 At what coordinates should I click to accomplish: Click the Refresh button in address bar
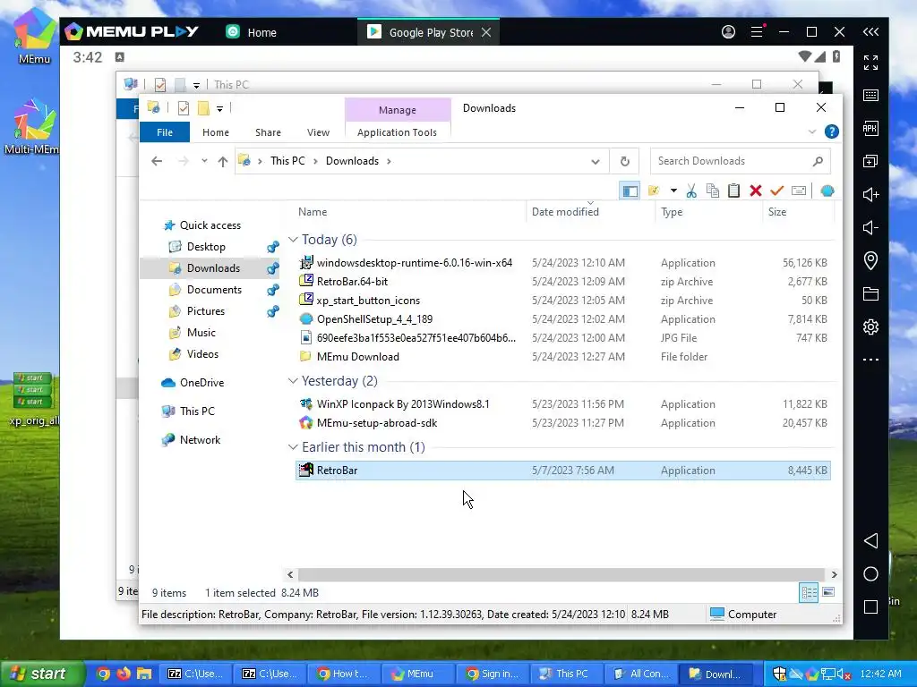[x=624, y=161]
